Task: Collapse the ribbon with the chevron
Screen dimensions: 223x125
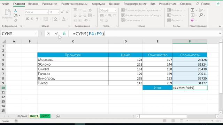Action: (220, 26)
